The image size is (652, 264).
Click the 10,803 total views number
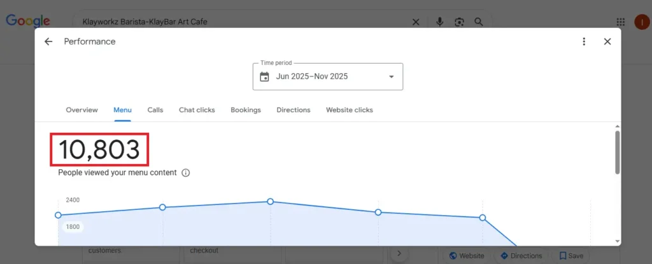99,149
